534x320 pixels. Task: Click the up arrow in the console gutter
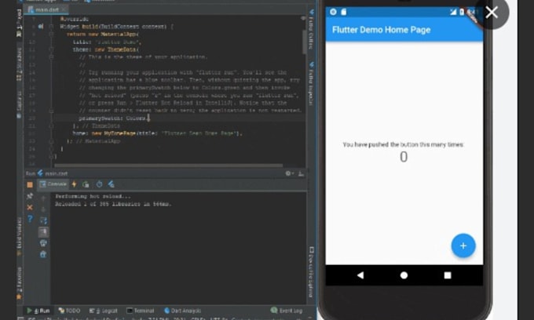43,198
